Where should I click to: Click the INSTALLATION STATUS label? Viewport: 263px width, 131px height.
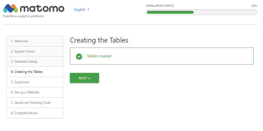[x=159, y=6]
